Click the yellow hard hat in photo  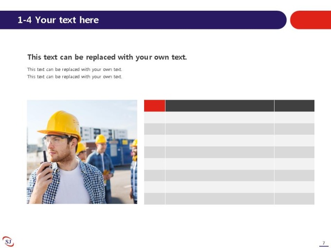tap(60, 125)
